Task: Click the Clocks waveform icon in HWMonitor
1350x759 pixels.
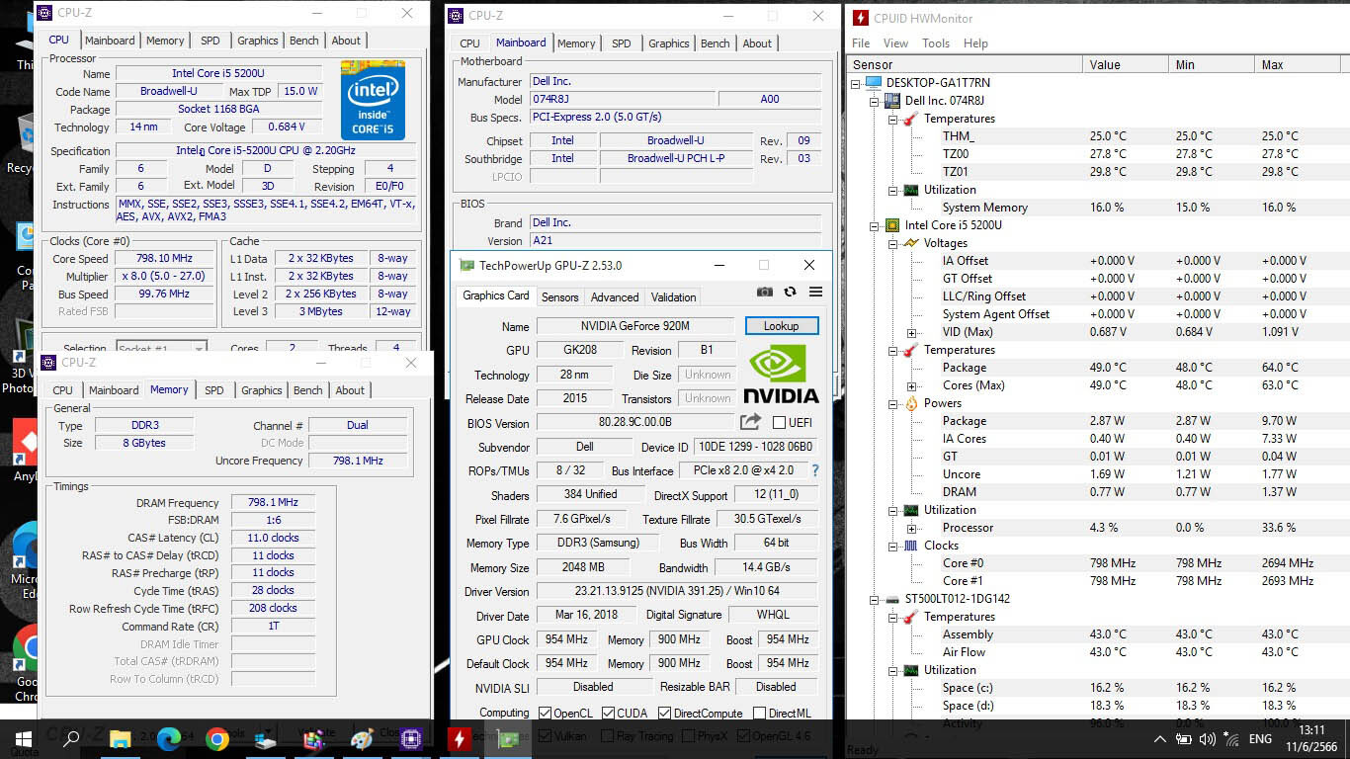Action: [x=911, y=546]
